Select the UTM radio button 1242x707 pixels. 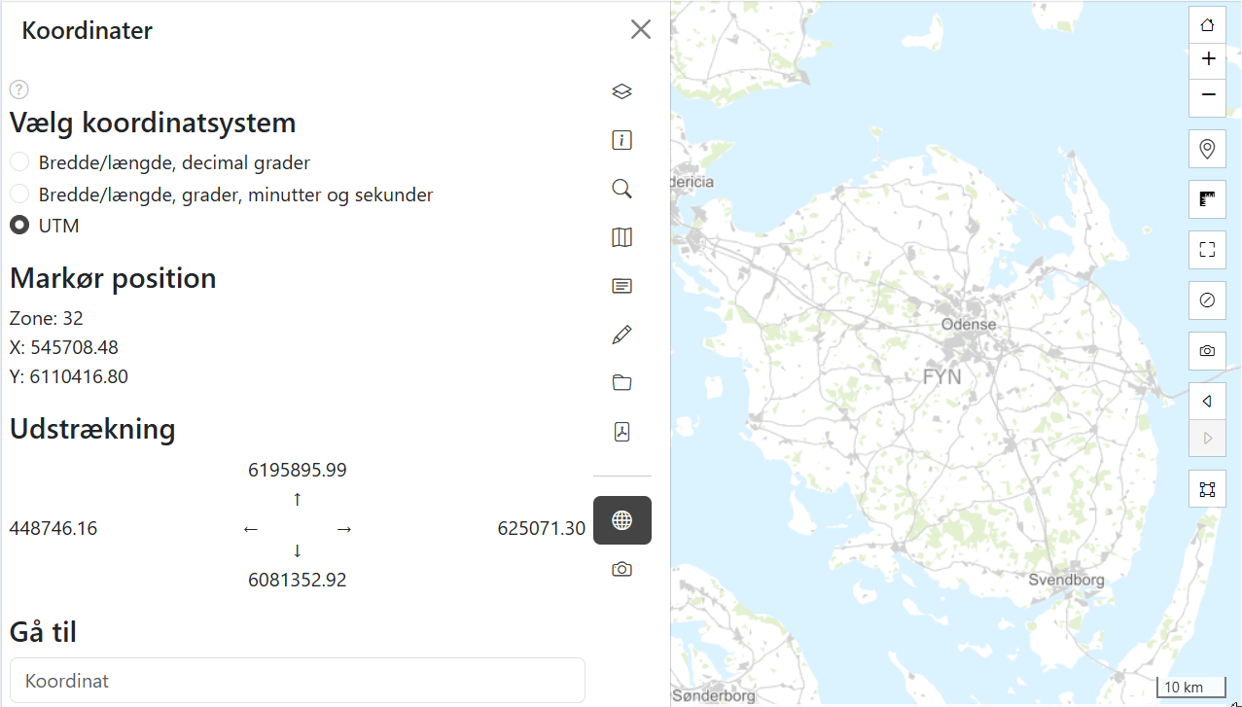[x=19, y=226]
